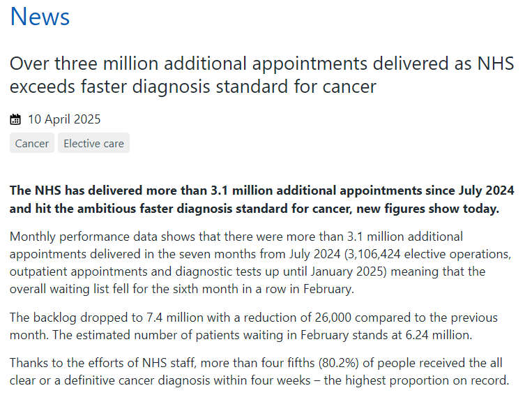Select the Cancer topic tag
The width and height of the screenshot is (525, 395).
(x=32, y=143)
